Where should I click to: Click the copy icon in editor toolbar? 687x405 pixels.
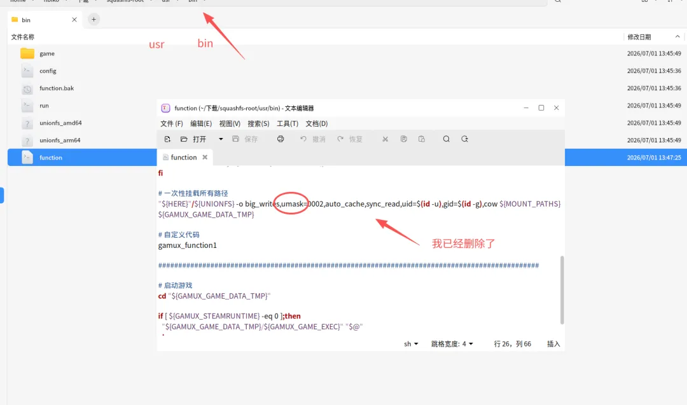coord(403,139)
